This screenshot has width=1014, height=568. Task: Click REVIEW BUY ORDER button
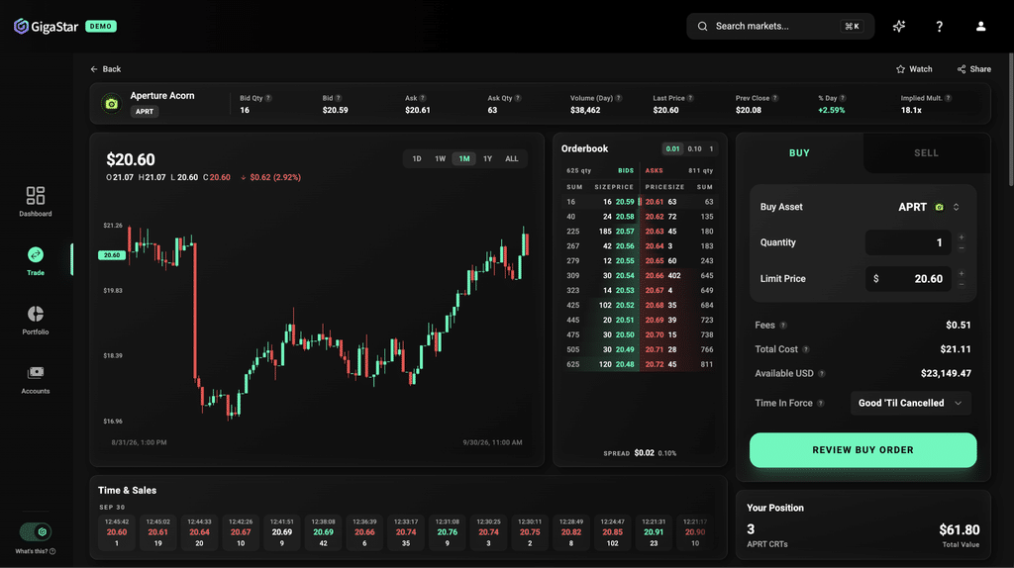(862, 449)
